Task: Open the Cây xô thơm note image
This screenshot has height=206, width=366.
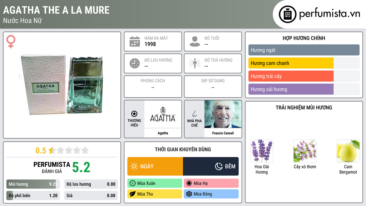Action: pos(305,151)
